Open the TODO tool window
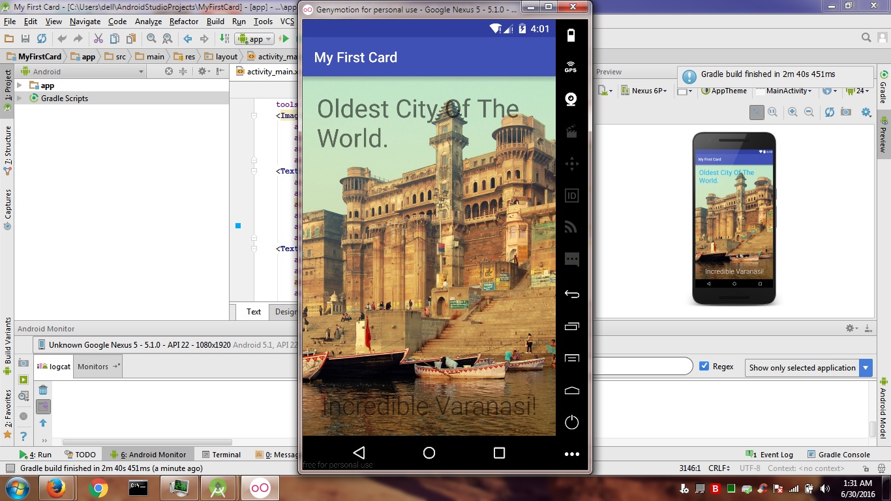 click(x=80, y=455)
